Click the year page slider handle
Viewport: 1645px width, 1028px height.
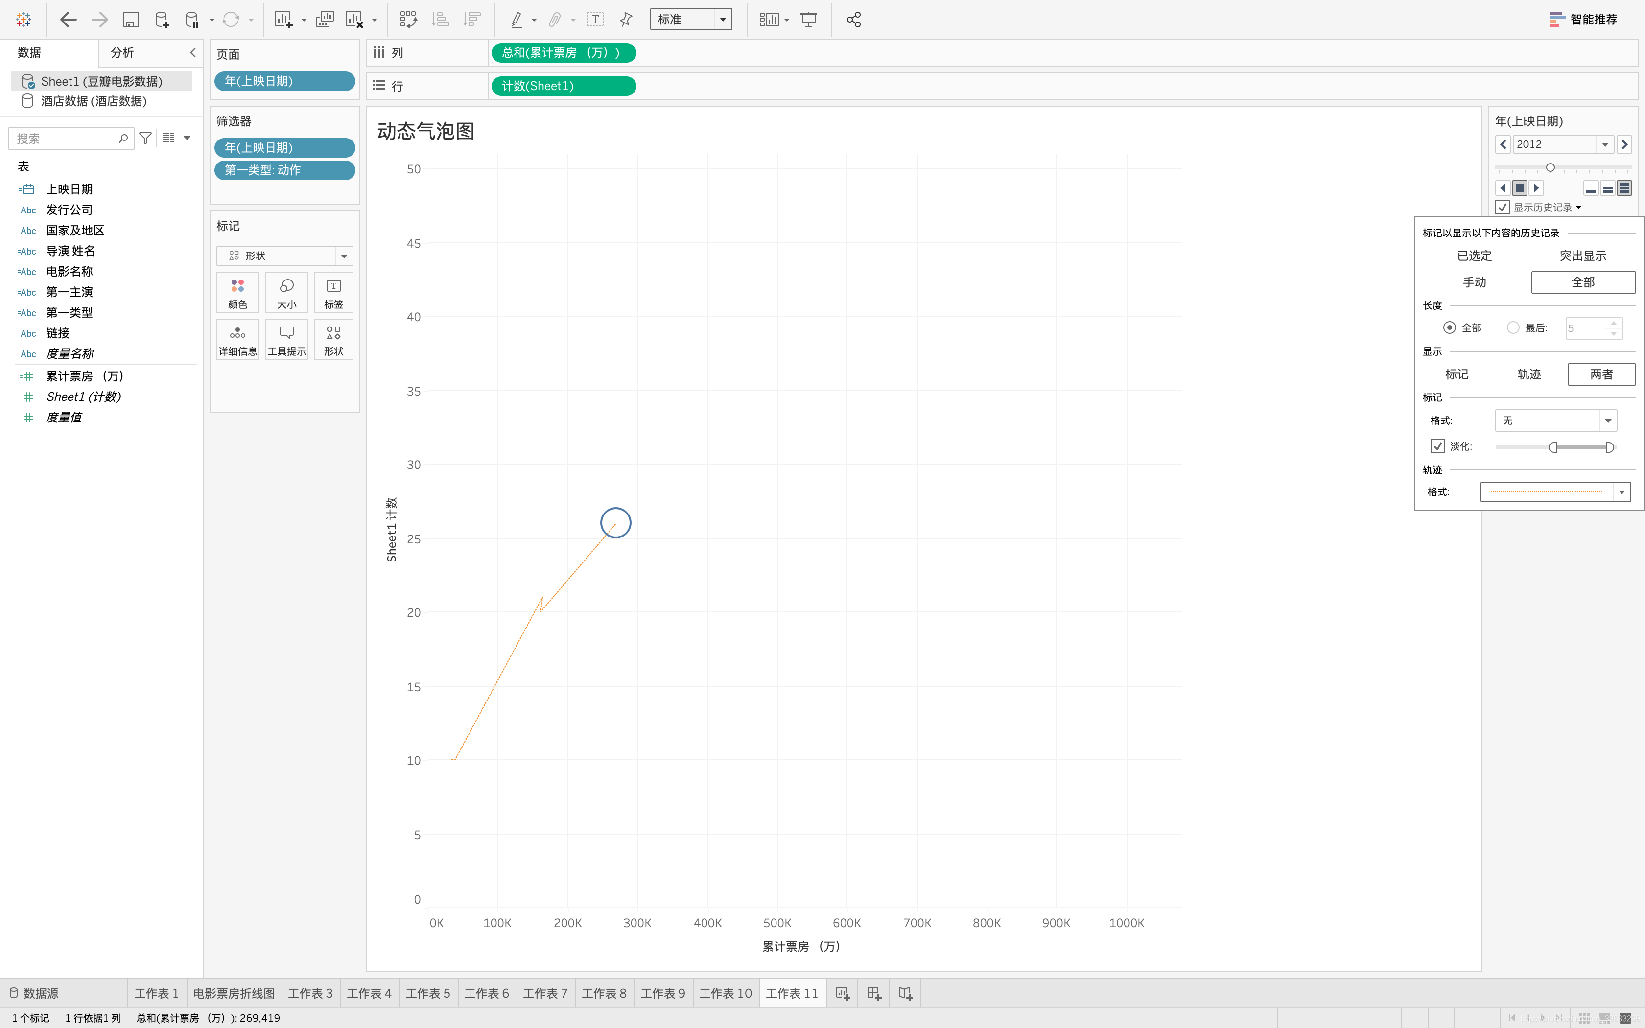tap(1551, 167)
